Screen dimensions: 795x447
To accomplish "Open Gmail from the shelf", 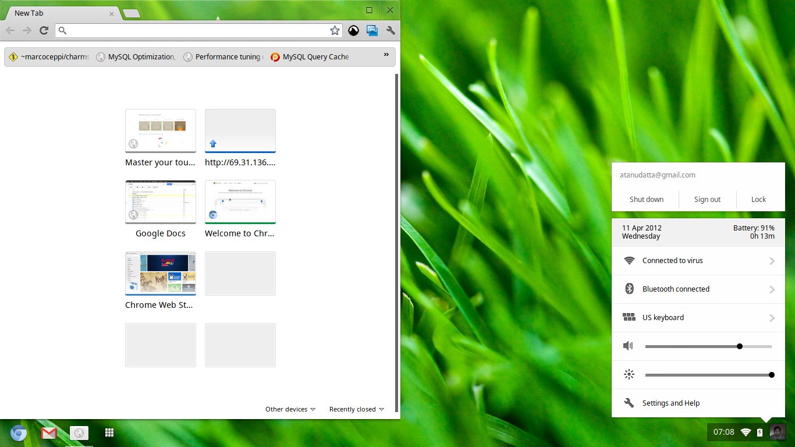I will coord(49,433).
